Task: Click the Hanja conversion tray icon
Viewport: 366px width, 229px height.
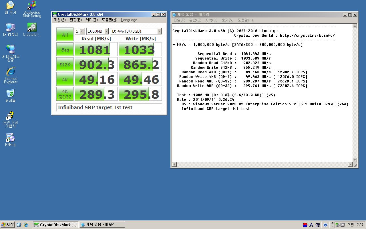Action: pyautogui.click(x=318, y=225)
